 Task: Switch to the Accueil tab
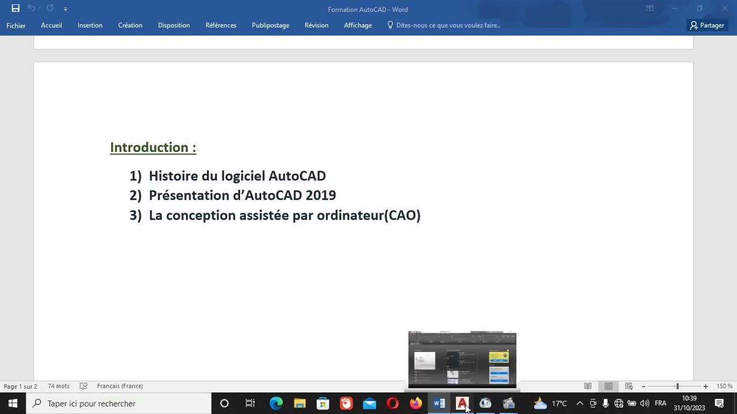pos(51,25)
